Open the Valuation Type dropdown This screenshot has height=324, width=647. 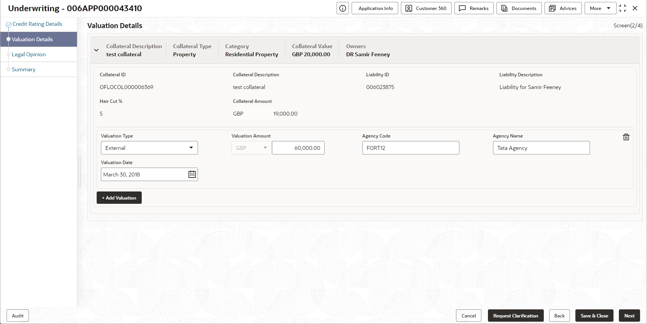click(149, 148)
